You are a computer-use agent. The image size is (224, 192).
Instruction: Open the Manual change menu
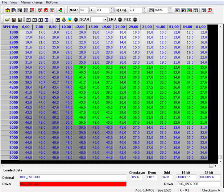[x=31, y=2]
